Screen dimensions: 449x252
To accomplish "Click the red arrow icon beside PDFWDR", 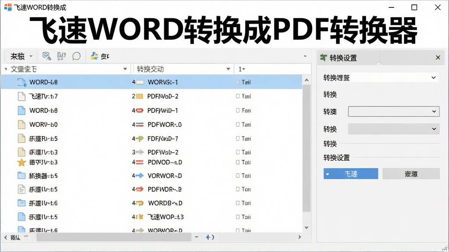I will [x=139, y=189].
